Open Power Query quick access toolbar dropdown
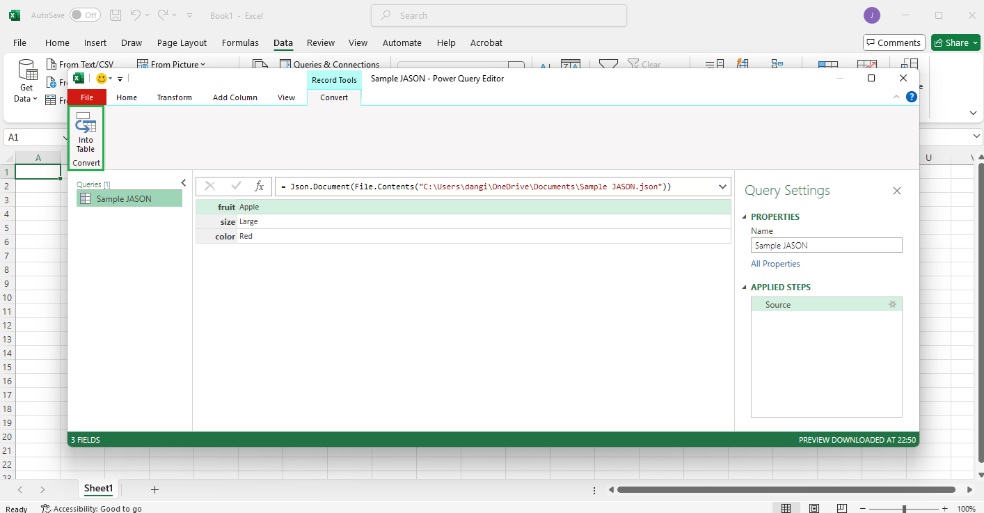Image resolution: width=984 pixels, height=513 pixels. 120,79
